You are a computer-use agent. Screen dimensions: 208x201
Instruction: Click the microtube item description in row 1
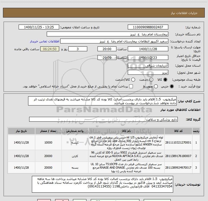(x=126, y=142)
